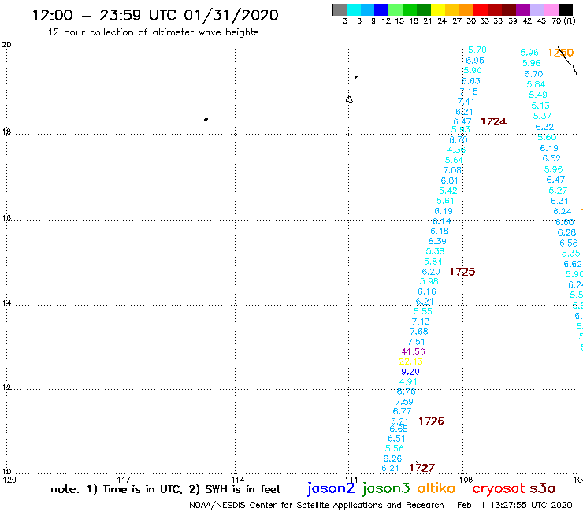
Task: Click the 4.36 wave height value
Action: click(456, 150)
